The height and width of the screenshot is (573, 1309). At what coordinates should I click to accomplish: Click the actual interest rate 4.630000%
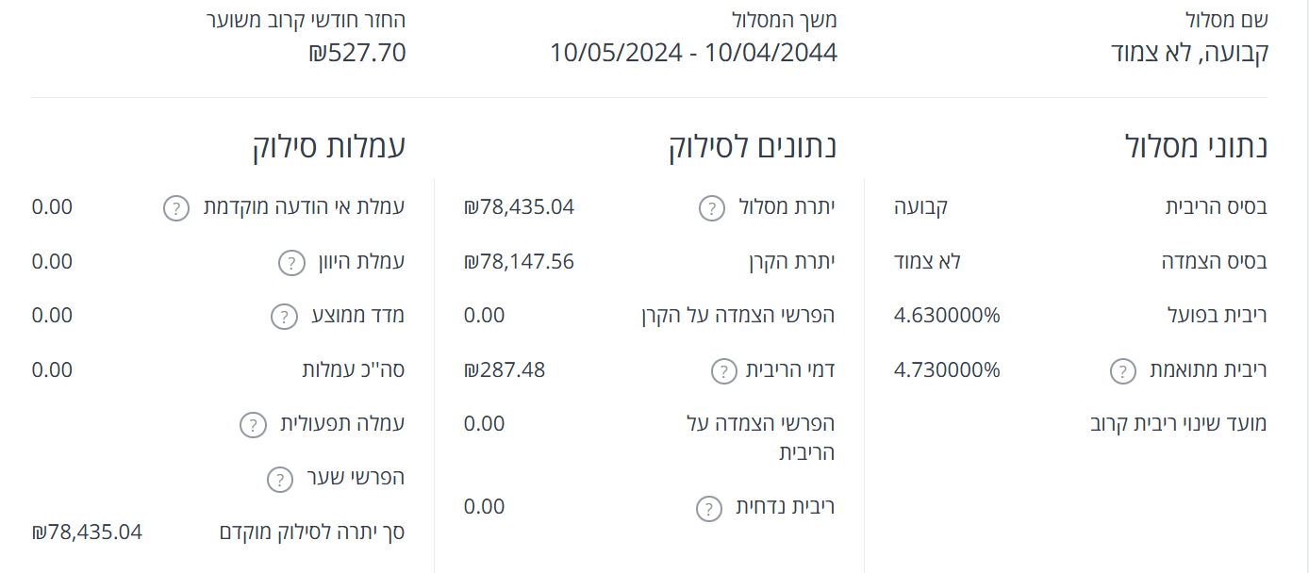(x=945, y=315)
